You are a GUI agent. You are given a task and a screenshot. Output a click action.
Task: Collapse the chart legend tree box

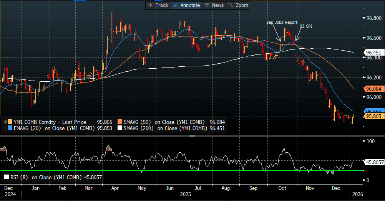5,122
